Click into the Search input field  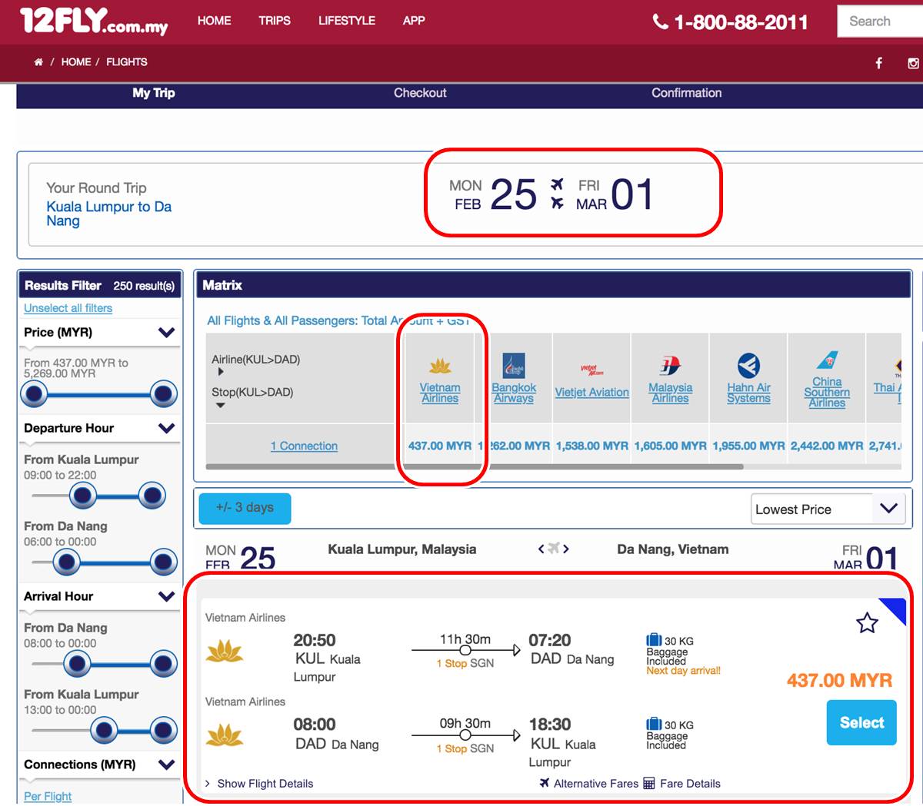881,22
